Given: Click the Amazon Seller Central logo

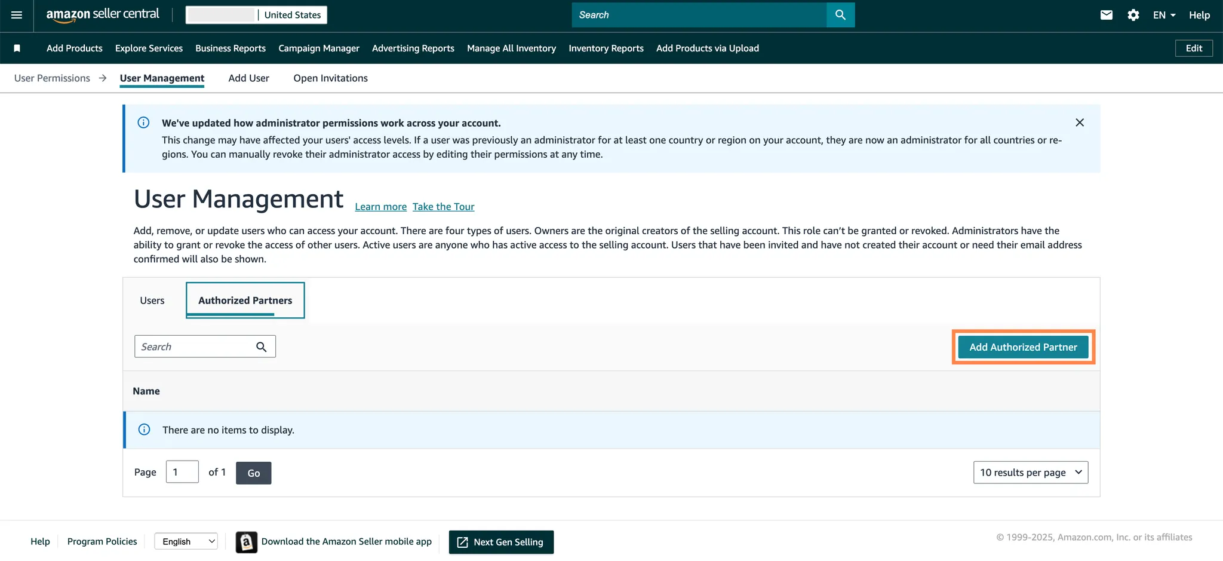Looking at the screenshot, I should [103, 15].
